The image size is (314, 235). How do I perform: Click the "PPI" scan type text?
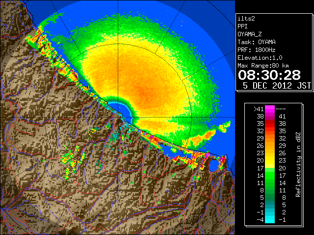pyautogui.click(x=242, y=26)
